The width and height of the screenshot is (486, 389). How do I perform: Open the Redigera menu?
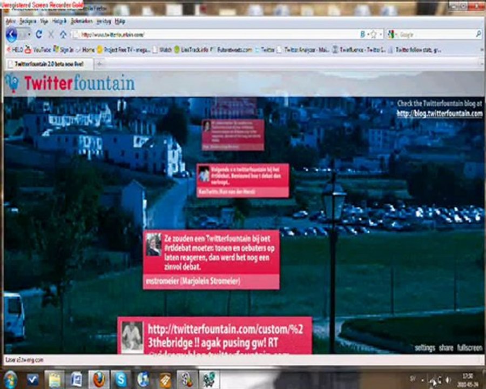[x=28, y=22]
